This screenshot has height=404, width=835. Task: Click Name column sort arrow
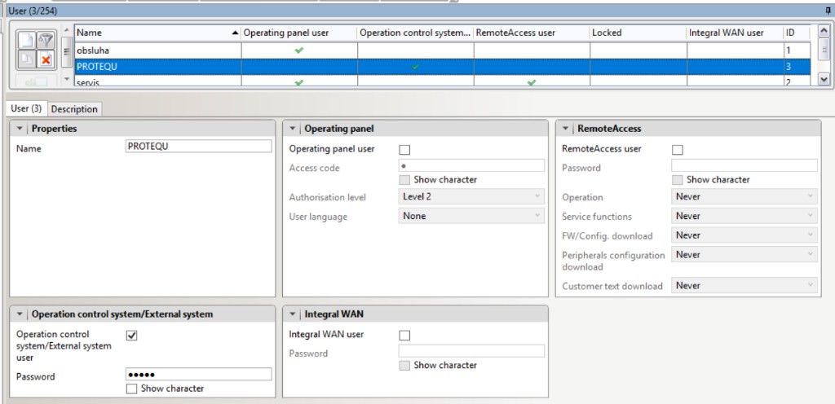(236, 33)
